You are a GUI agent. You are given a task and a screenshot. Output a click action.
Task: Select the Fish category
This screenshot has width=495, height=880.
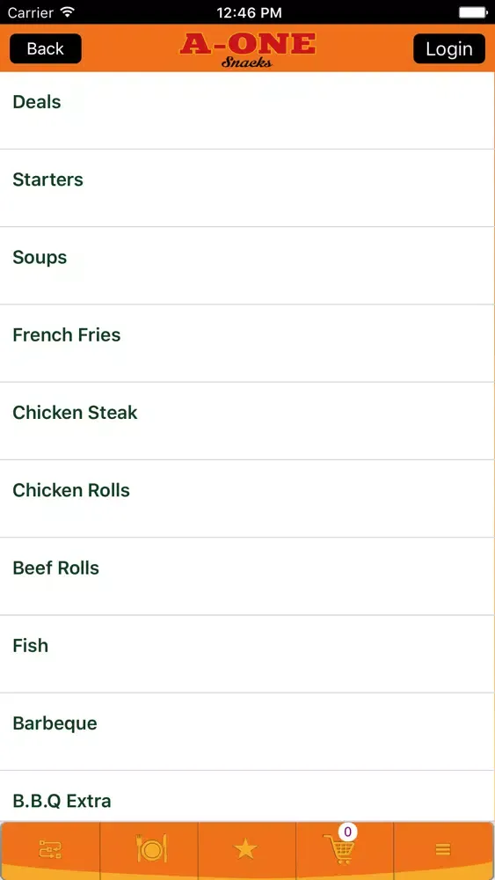point(247,655)
